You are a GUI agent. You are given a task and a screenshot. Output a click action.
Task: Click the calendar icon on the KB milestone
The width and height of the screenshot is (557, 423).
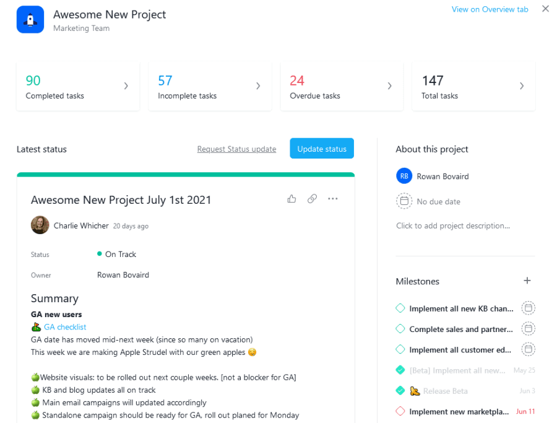coord(528,308)
